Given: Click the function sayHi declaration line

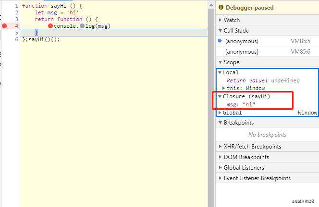Looking at the screenshot, I should (x=52, y=6).
